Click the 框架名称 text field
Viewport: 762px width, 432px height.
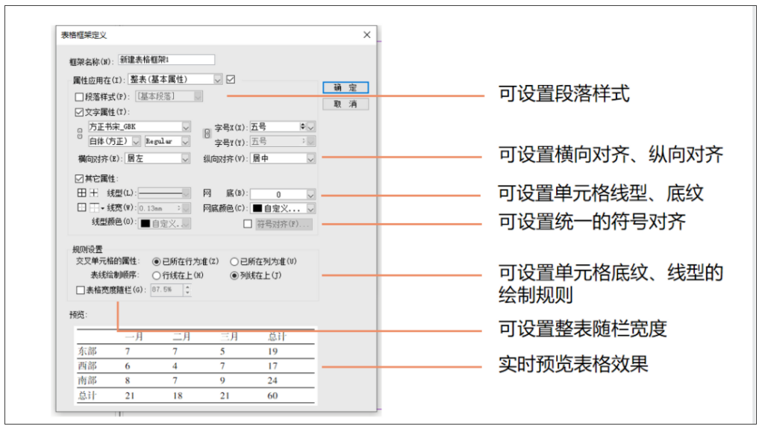point(166,60)
